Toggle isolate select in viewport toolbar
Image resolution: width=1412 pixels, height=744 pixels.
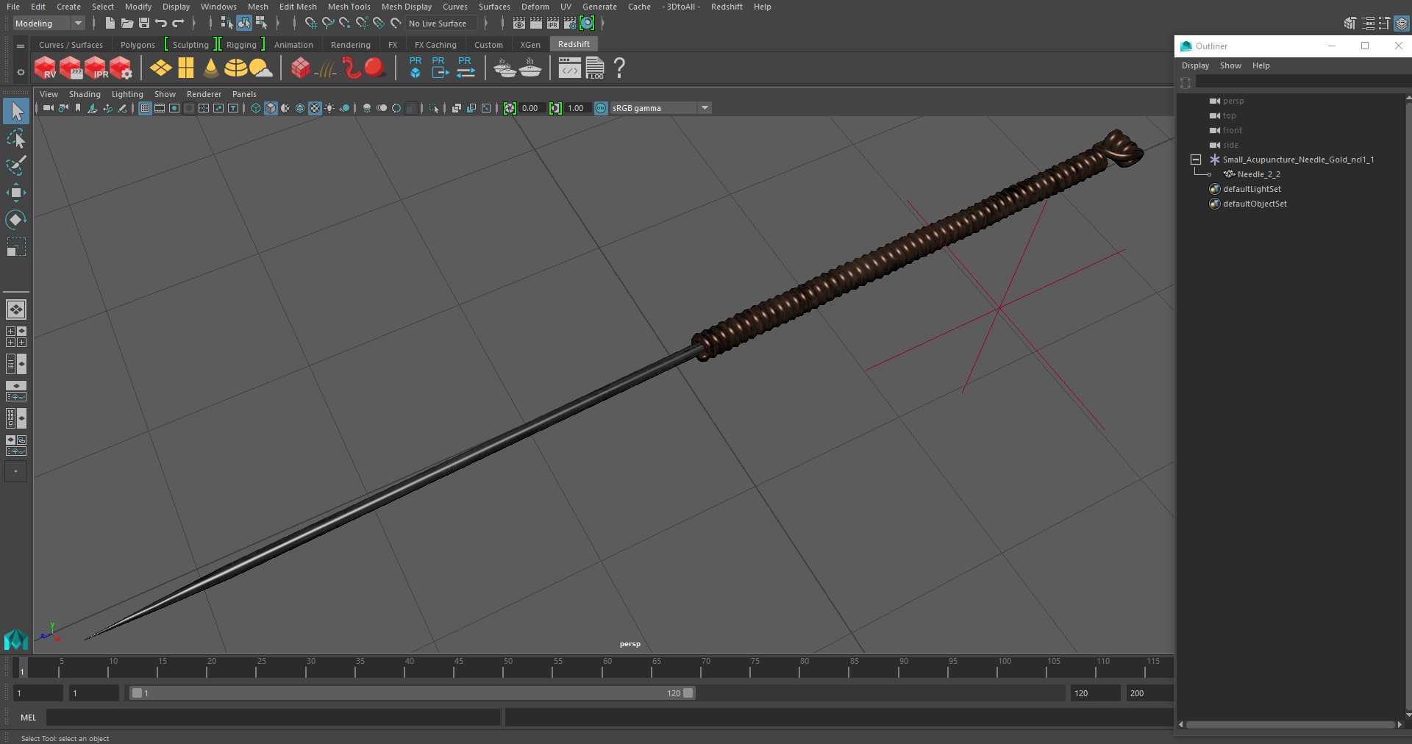tap(434, 108)
